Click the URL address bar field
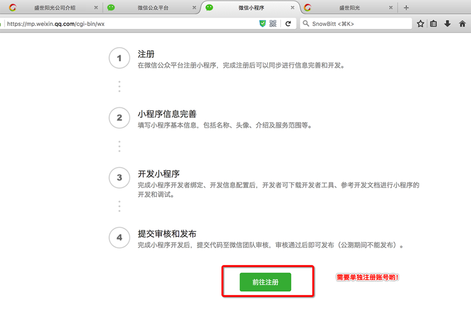 [x=131, y=24]
